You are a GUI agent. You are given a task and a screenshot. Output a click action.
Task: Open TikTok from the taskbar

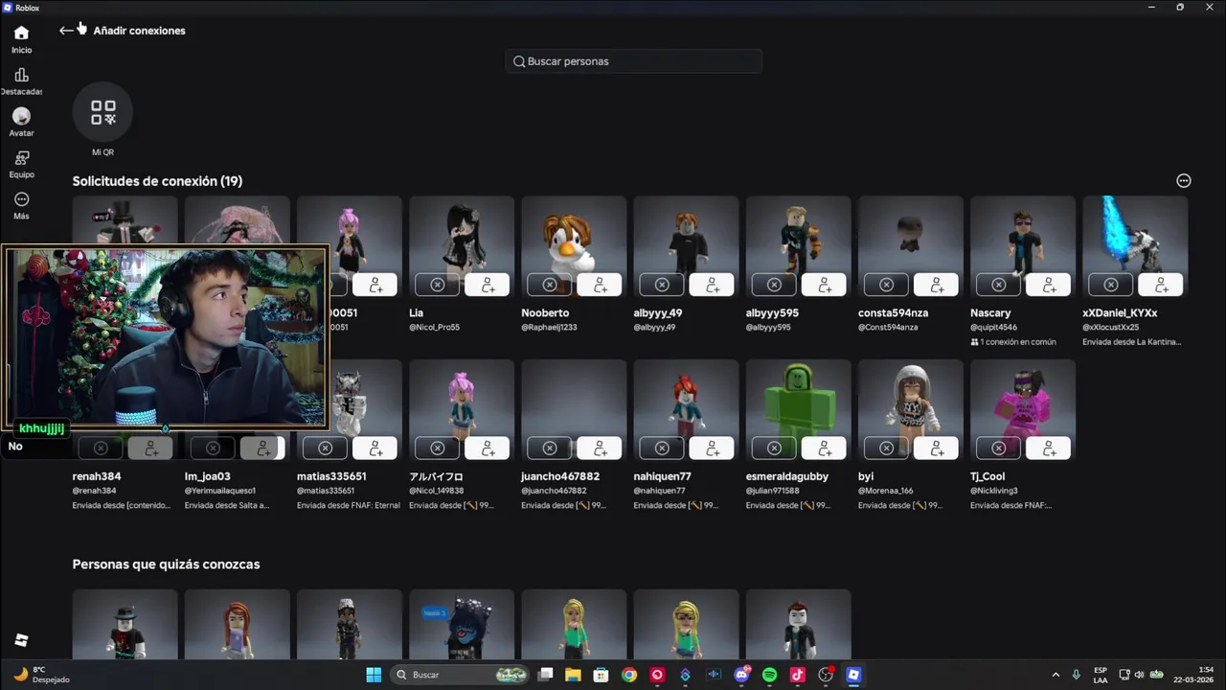(x=797, y=675)
